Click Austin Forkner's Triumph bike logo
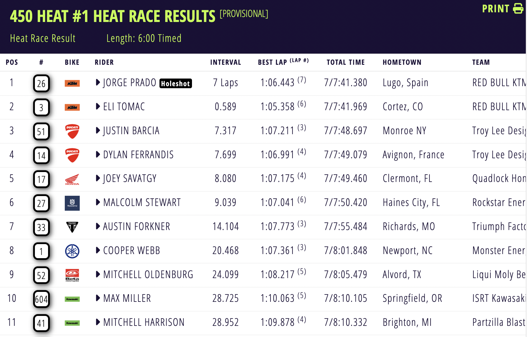The width and height of the screenshot is (527, 337). (x=72, y=227)
